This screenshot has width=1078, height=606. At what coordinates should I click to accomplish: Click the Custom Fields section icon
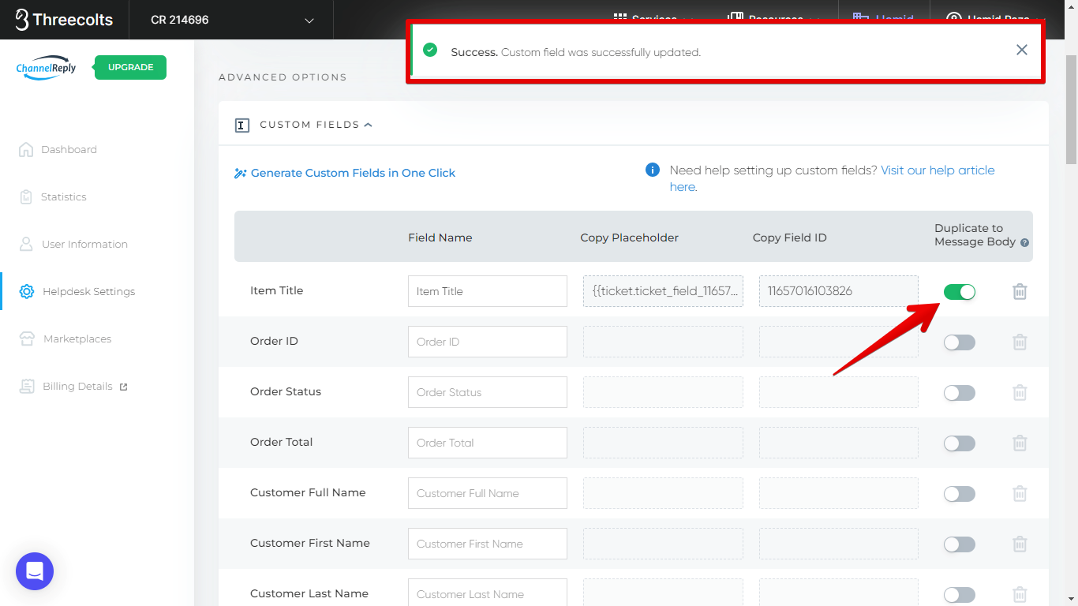[x=242, y=125]
